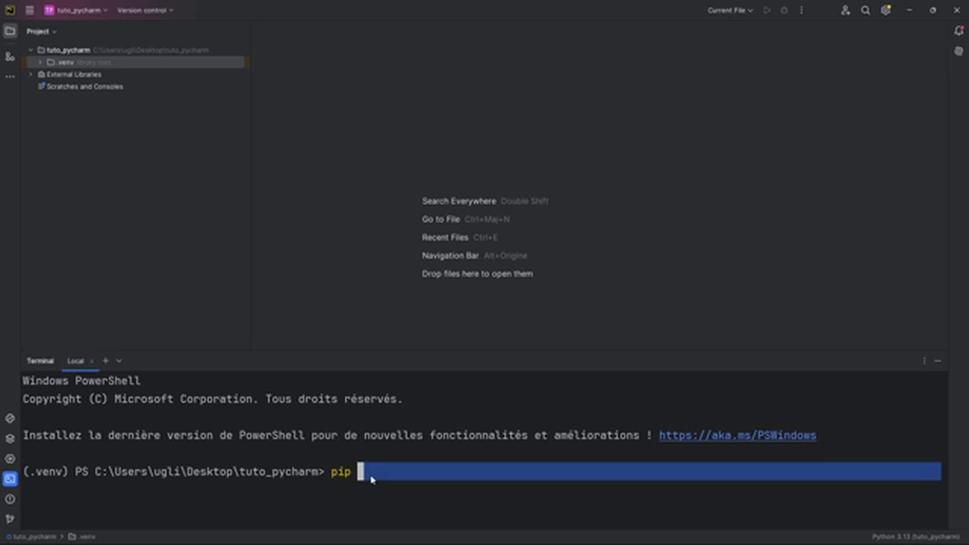Expand the External Libraries node
969x545 pixels.
click(31, 74)
